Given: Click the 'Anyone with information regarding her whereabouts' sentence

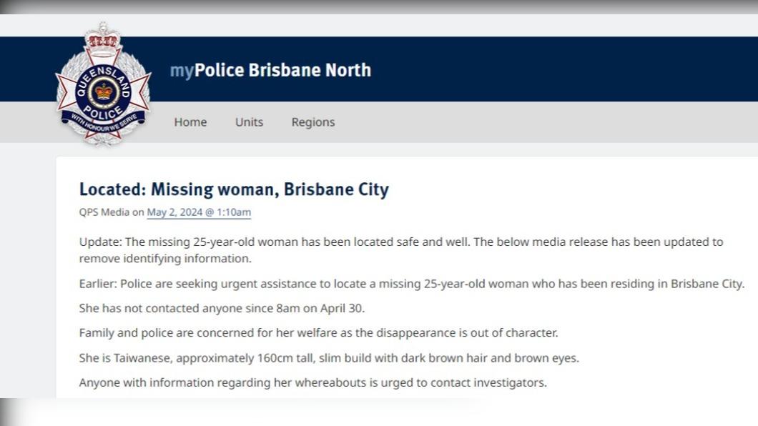Looking at the screenshot, I should pos(312,382).
